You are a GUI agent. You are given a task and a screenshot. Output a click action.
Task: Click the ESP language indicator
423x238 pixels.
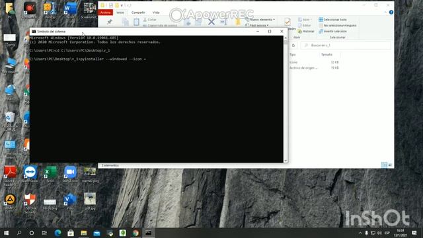pos(387,233)
